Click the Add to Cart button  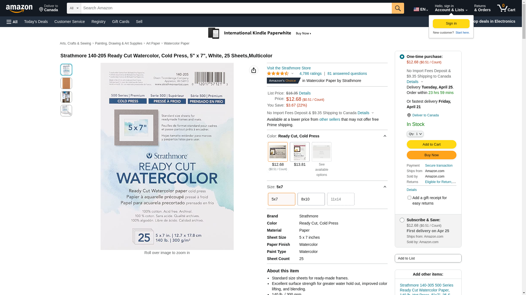tap(431, 144)
